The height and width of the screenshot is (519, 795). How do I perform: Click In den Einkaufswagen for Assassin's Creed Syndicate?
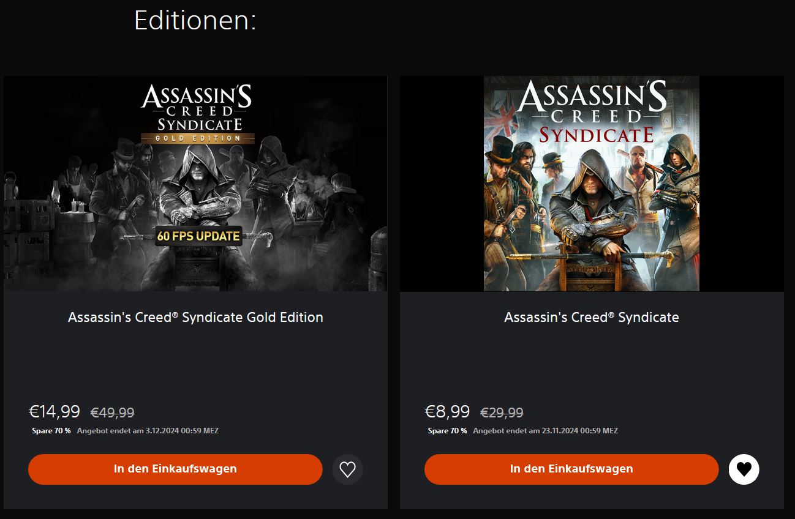(571, 469)
